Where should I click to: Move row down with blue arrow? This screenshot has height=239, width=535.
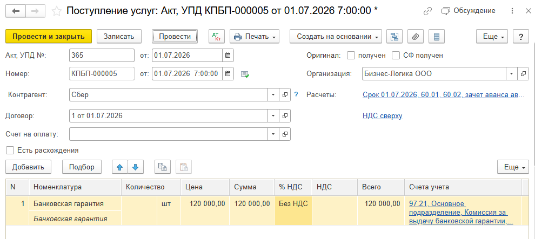click(136, 167)
